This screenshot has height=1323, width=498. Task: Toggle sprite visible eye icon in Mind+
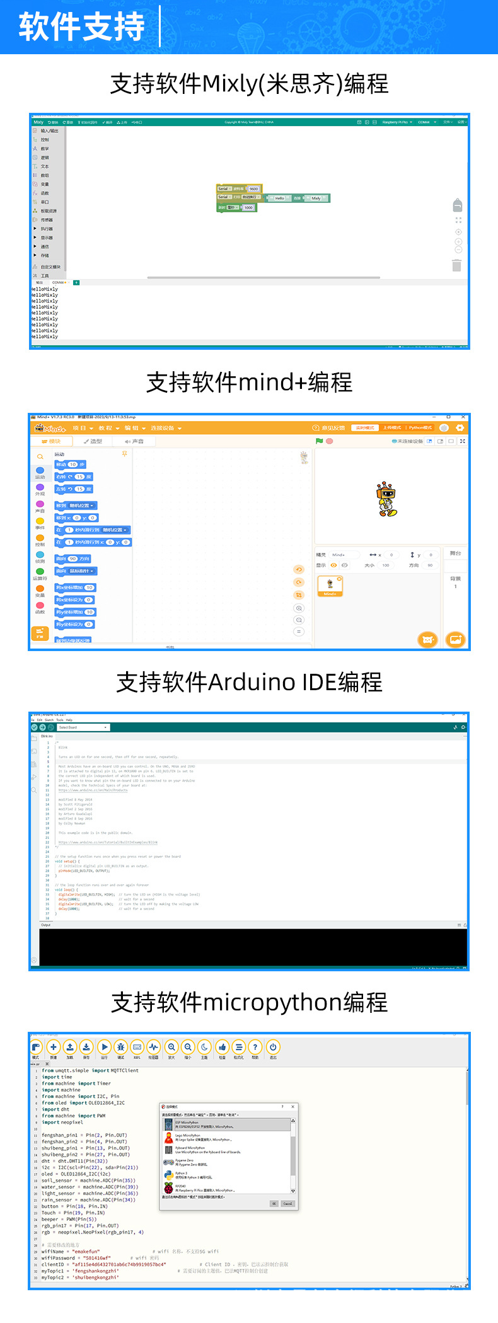click(x=334, y=565)
